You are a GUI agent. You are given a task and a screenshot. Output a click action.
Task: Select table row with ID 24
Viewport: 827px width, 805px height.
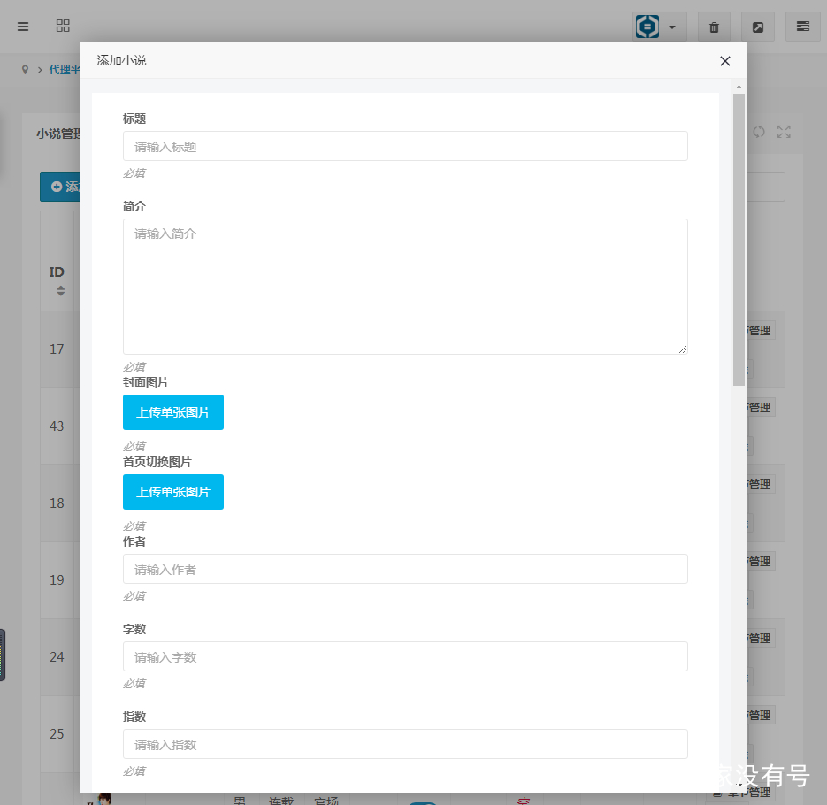57,657
